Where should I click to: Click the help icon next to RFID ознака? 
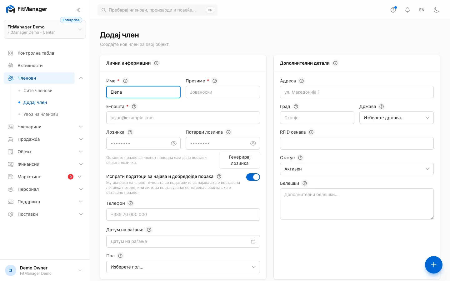pos(311,132)
